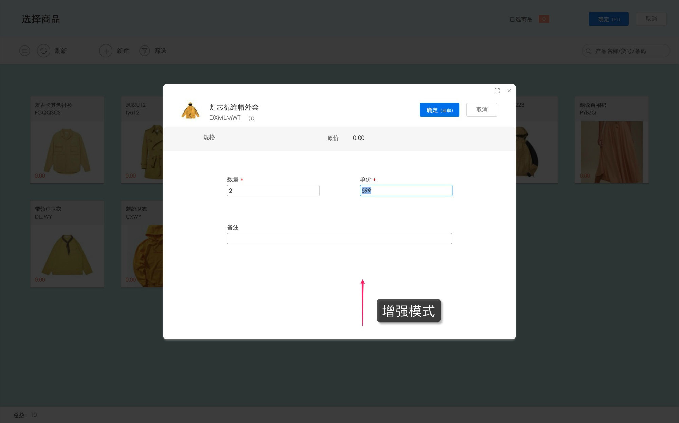Viewport: 679px width, 423px height.
Task: Click the PYBZQ product code
Action: point(588,113)
